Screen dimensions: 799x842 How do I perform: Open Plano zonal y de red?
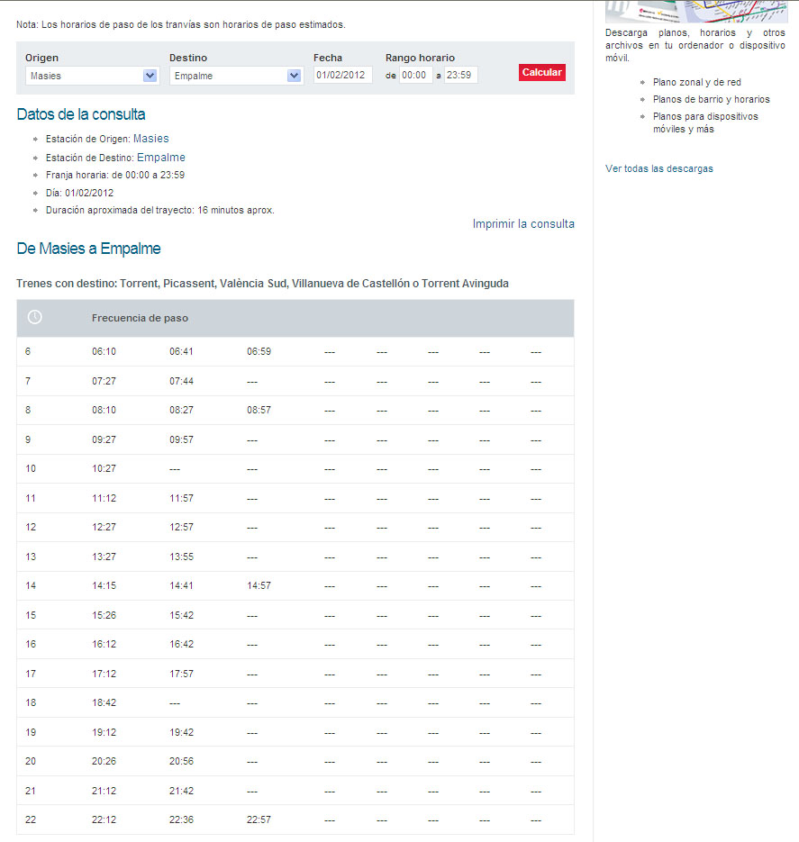click(696, 82)
